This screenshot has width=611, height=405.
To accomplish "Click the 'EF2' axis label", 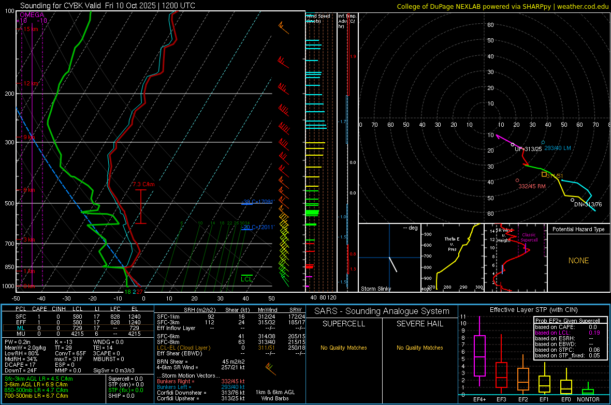I will 523,399.
